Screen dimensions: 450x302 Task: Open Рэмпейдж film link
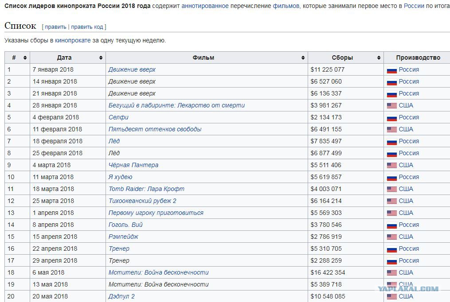pos(123,237)
